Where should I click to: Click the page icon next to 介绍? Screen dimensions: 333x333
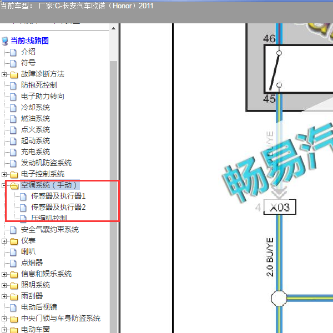point(13,53)
